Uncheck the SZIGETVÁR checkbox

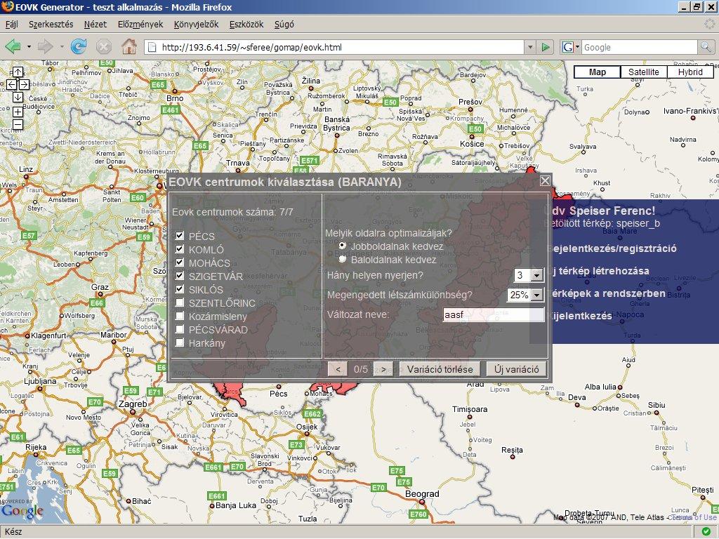(180, 276)
